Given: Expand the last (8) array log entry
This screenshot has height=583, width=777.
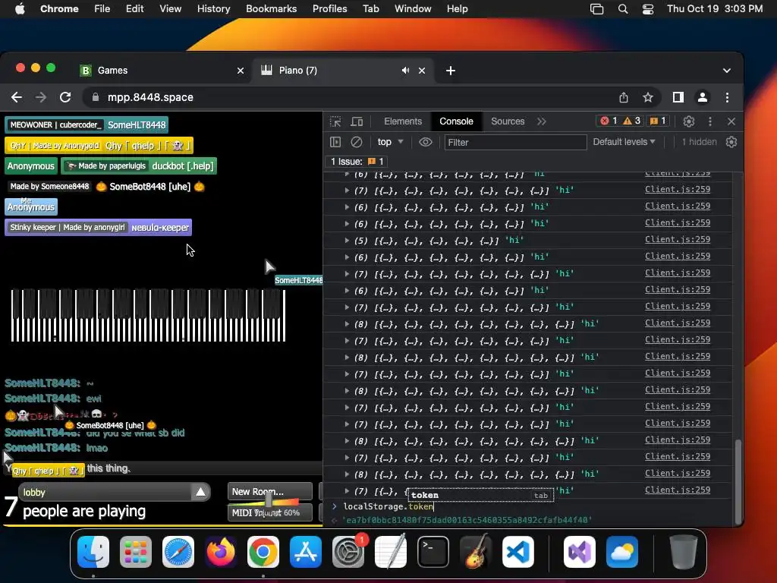Looking at the screenshot, I should 347,474.
